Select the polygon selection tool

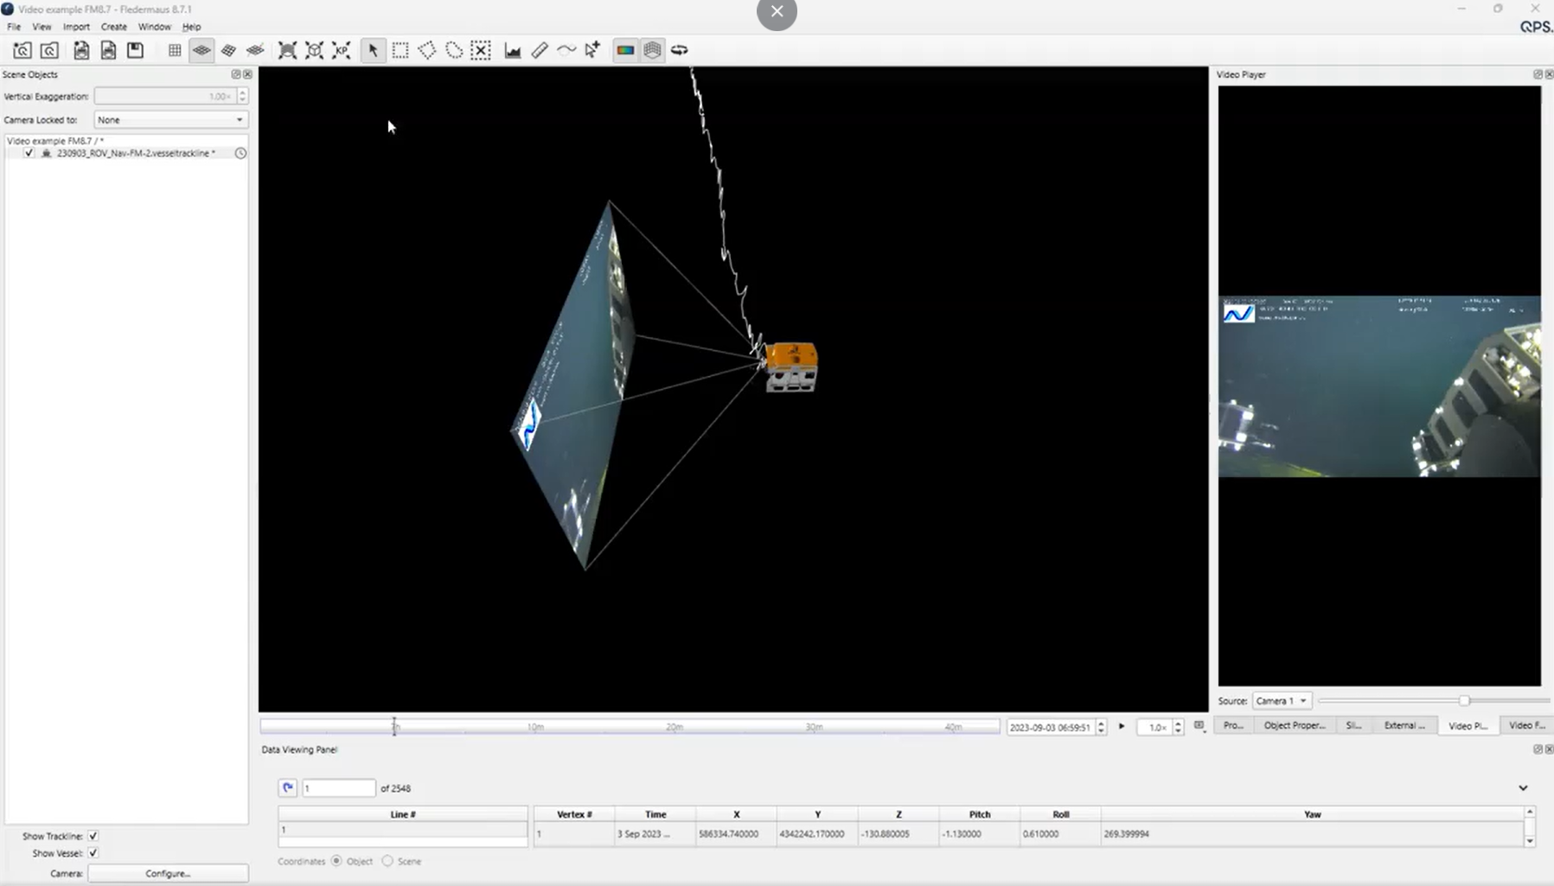point(427,50)
